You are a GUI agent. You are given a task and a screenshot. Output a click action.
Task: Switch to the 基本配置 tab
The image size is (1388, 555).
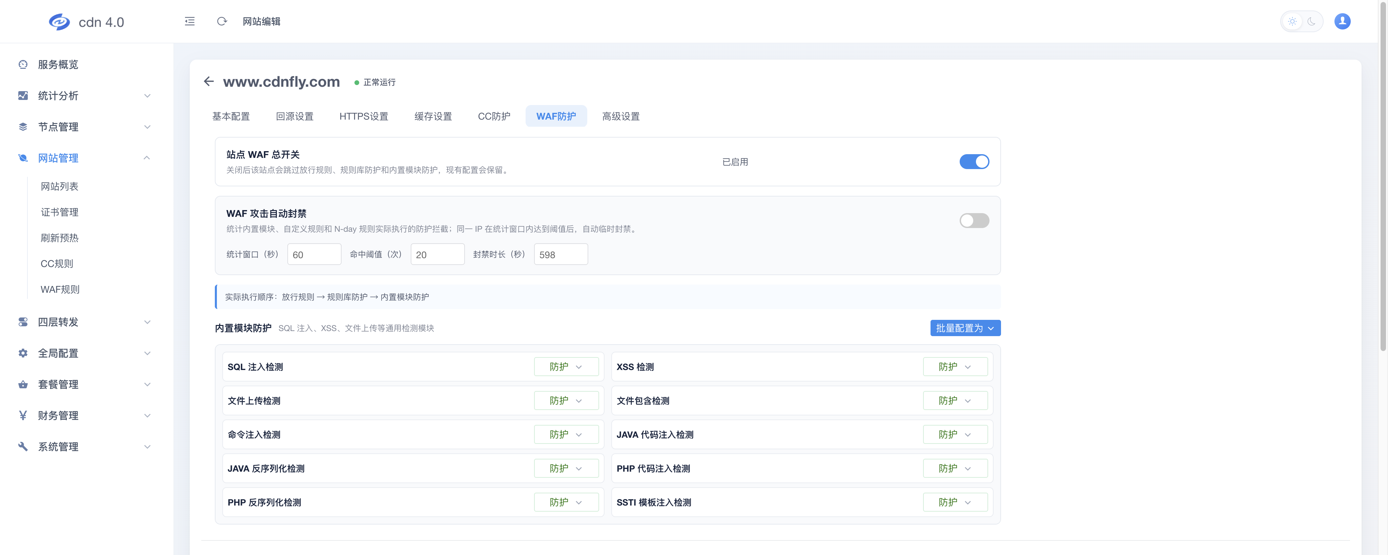(231, 117)
